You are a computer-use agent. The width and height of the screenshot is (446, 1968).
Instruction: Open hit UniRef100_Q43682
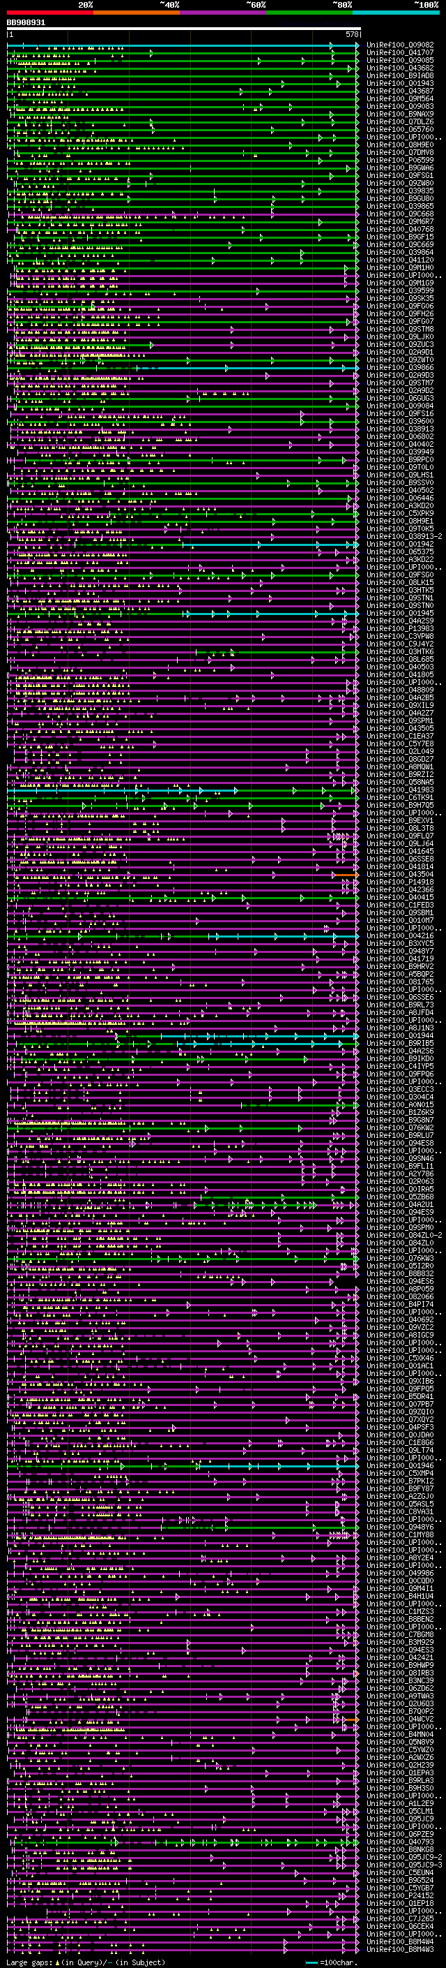[x=400, y=68]
